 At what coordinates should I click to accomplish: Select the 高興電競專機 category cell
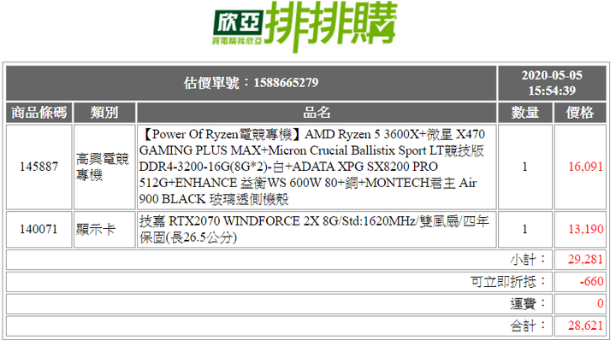[x=104, y=167]
